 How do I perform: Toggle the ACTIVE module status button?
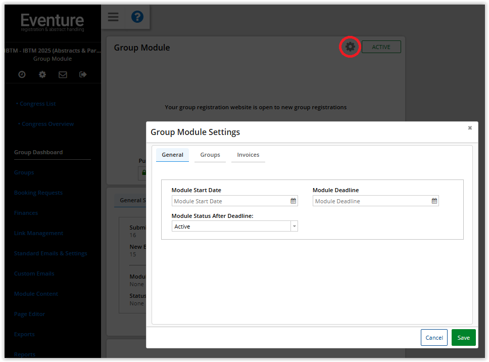coord(381,47)
